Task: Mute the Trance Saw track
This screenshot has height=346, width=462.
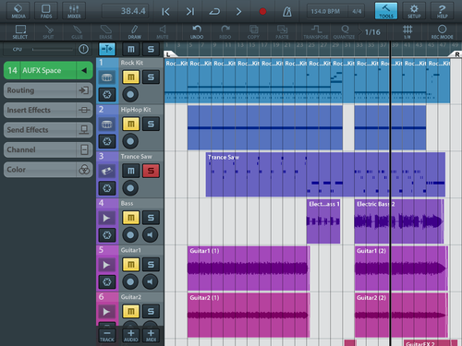Action: click(x=131, y=171)
